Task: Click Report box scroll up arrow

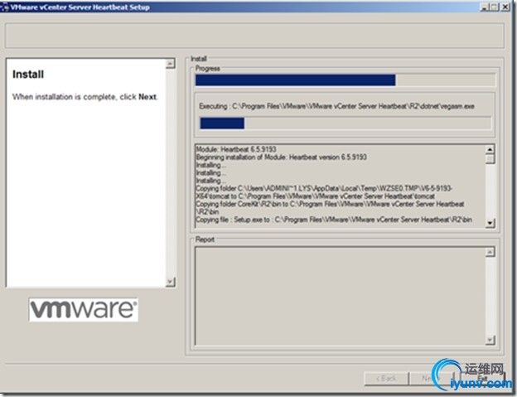Action: pyautogui.click(x=490, y=252)
